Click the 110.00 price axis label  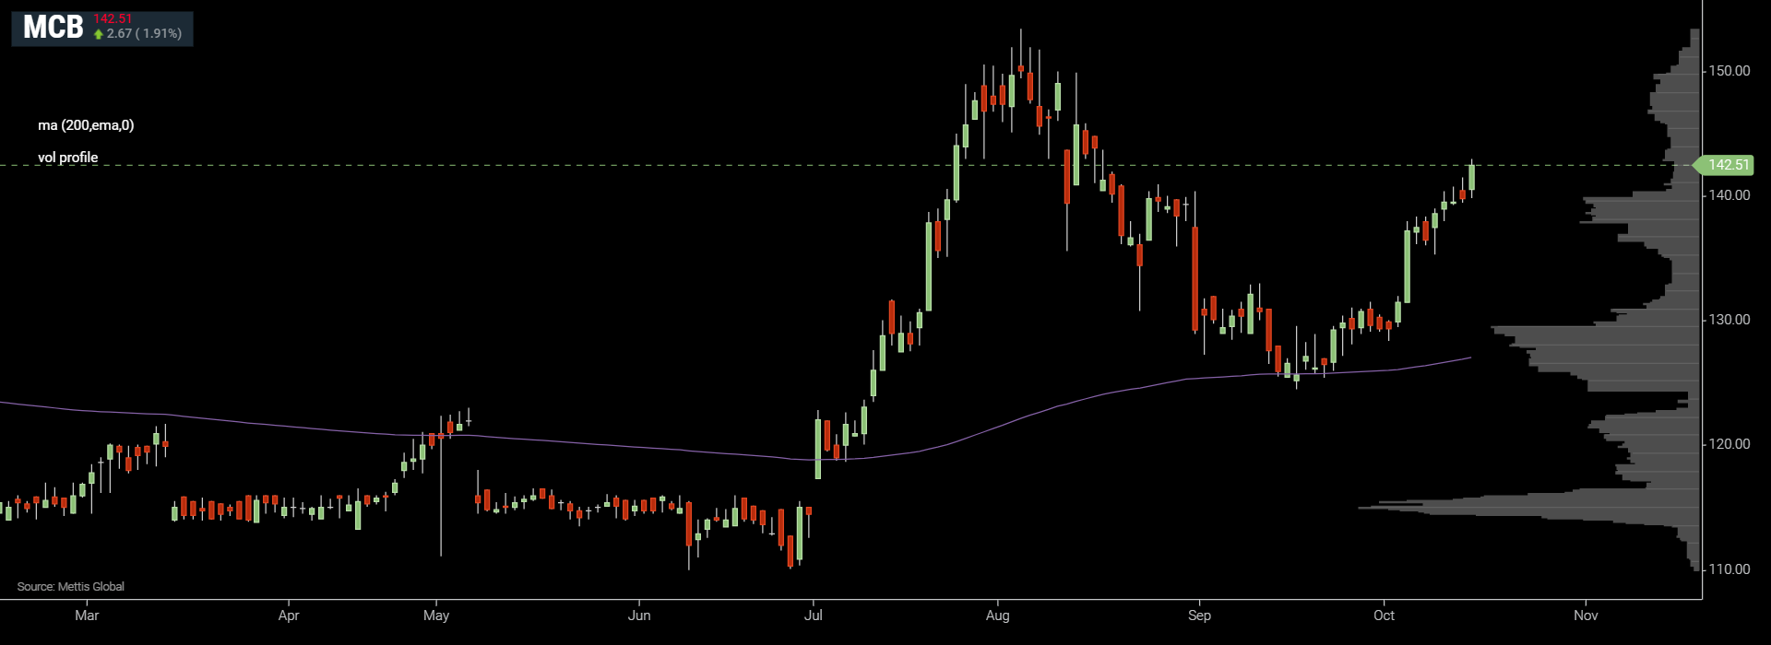1729,569
